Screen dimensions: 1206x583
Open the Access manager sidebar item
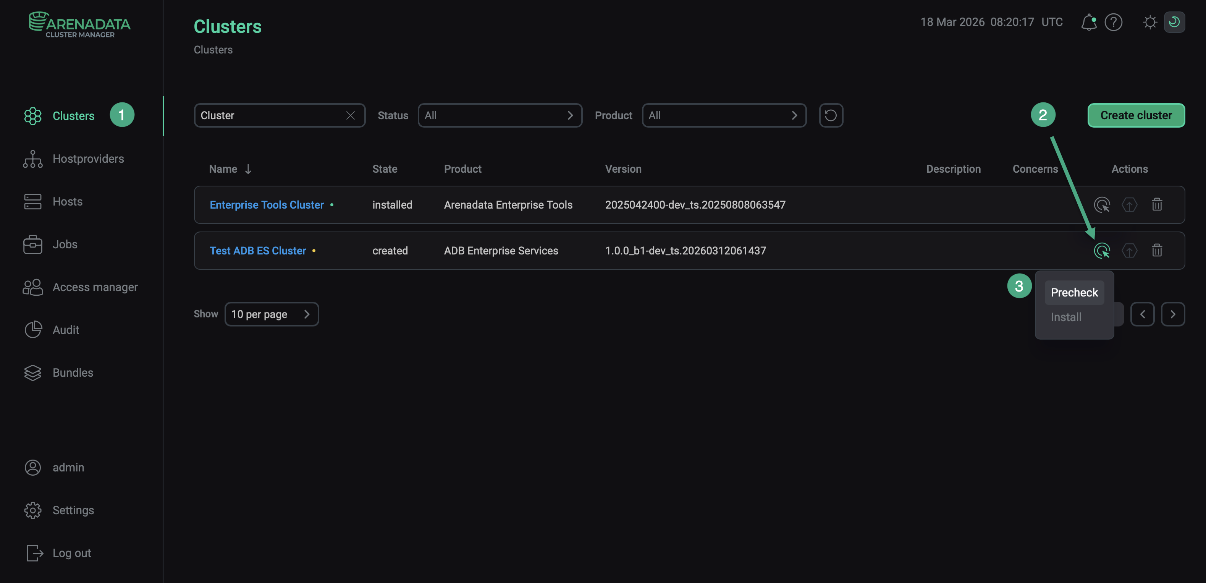(x=95, y=287)
